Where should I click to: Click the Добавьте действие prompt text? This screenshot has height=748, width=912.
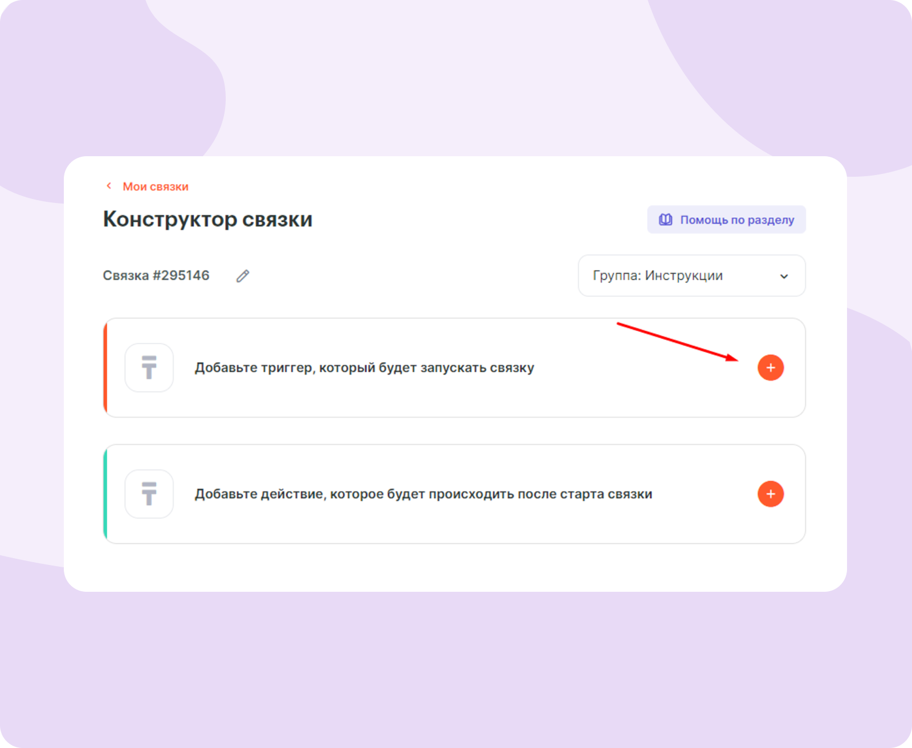(423, 494)
